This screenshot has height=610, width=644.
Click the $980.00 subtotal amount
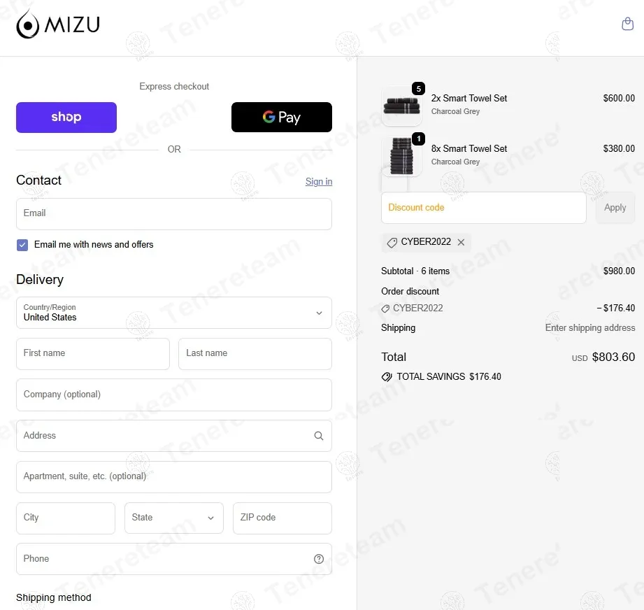[619, 271]
